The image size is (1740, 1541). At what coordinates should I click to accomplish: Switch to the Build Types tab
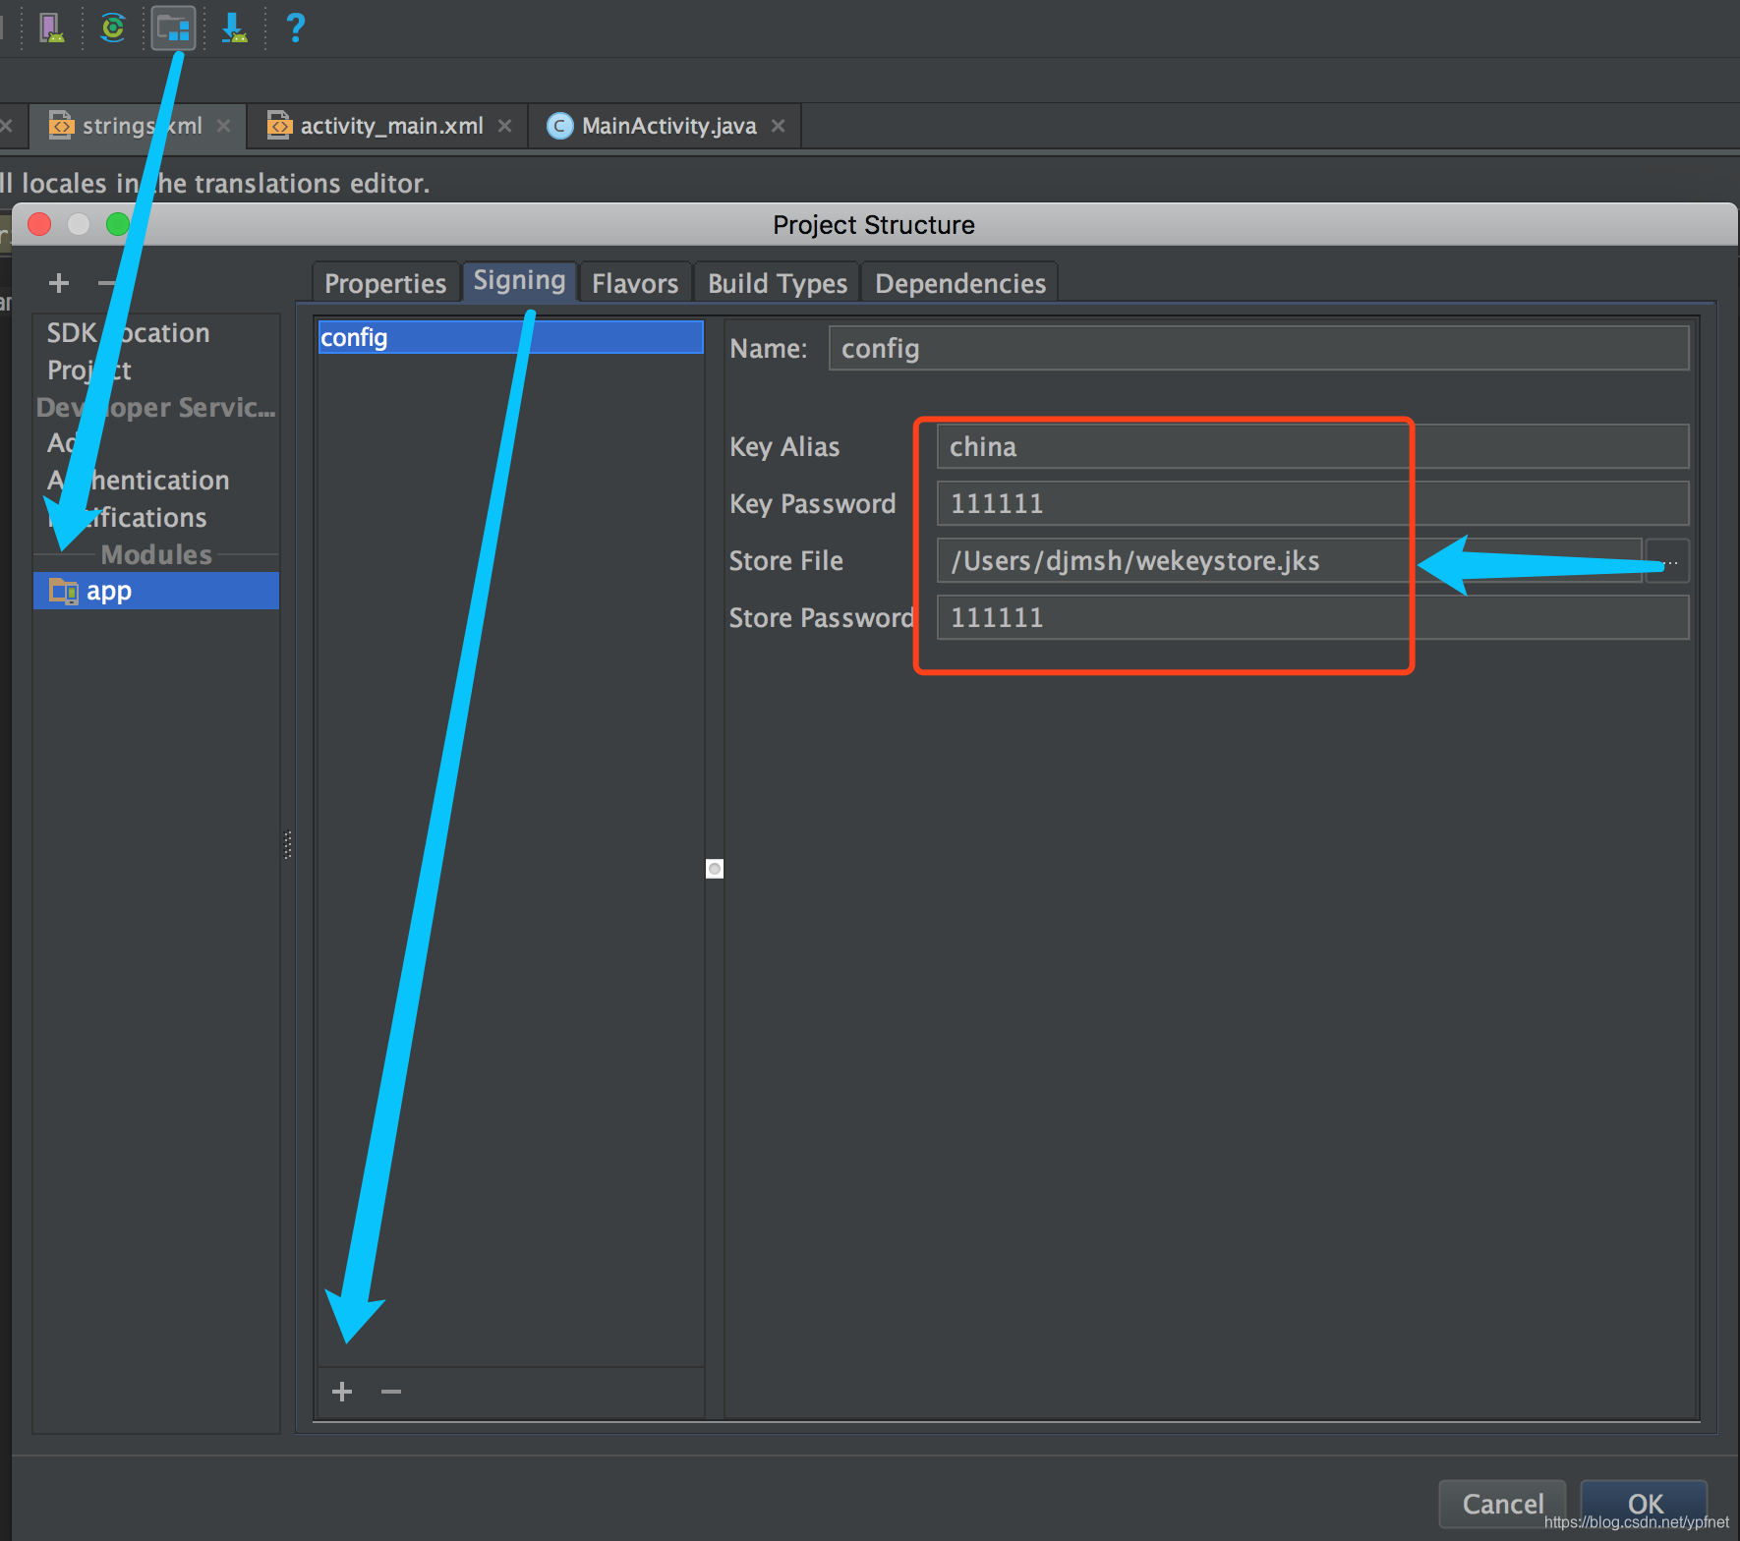tap(778, 283)
